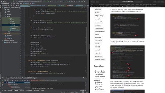Click expand all icon in Run toolbar
The image size is (165, 93).
pos(15,80)
